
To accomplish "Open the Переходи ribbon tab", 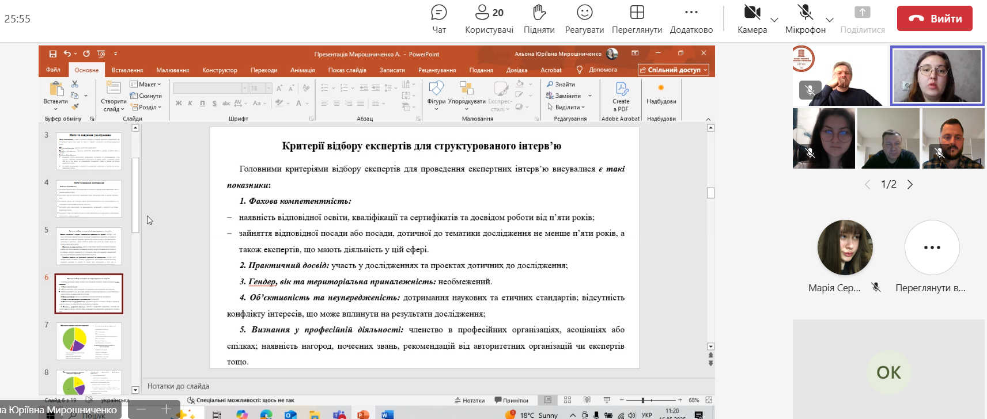I will point(264,70).
